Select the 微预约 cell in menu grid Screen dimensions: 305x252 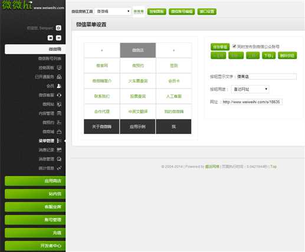pyautogui.click(x=138, y=66)
